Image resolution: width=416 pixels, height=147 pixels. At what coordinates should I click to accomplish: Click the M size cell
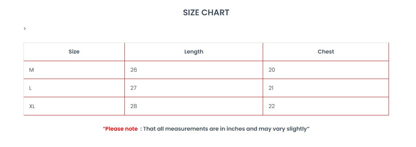[x=31, y=70]
